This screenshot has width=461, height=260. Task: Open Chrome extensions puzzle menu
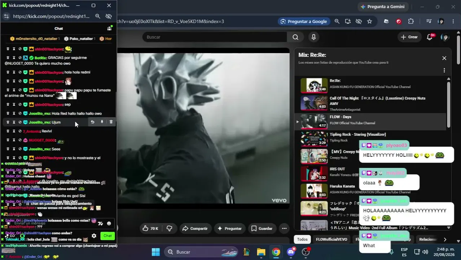(411, 21)
